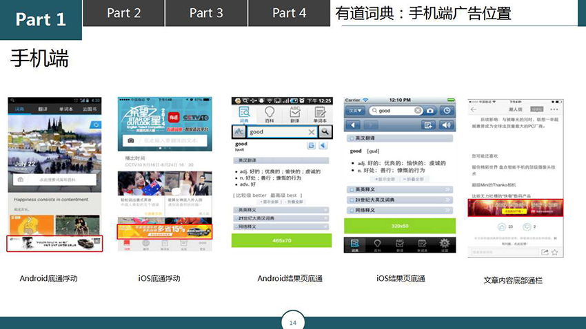This screenshot has width=586, height=329.
Task: Click the blue refresh badge on castle image
Action: pyautogui.click(x=96, y=125)
